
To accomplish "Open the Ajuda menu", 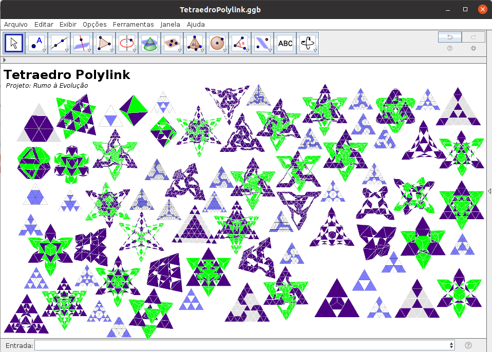I will tap(196, 25).
